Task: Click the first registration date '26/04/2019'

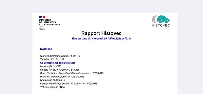Action: pyautogui.click(x=78, y=77)
